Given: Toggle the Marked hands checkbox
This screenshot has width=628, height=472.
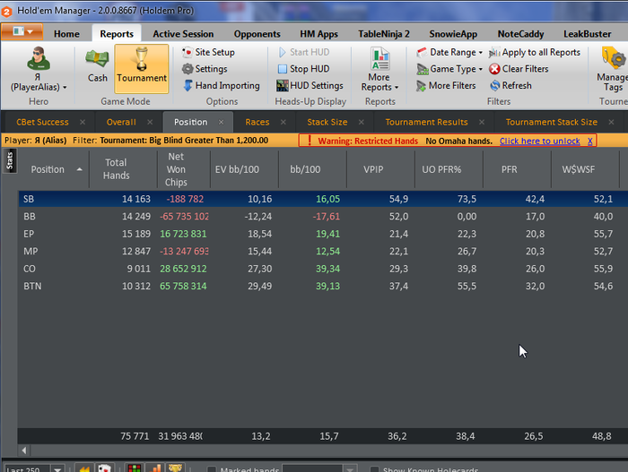Looking at the screenshot, I should [212, 469].
